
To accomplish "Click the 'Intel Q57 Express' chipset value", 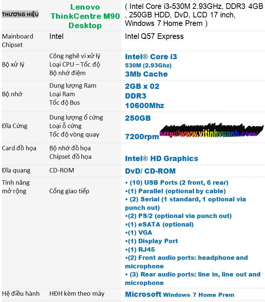I will coord(154,36).
